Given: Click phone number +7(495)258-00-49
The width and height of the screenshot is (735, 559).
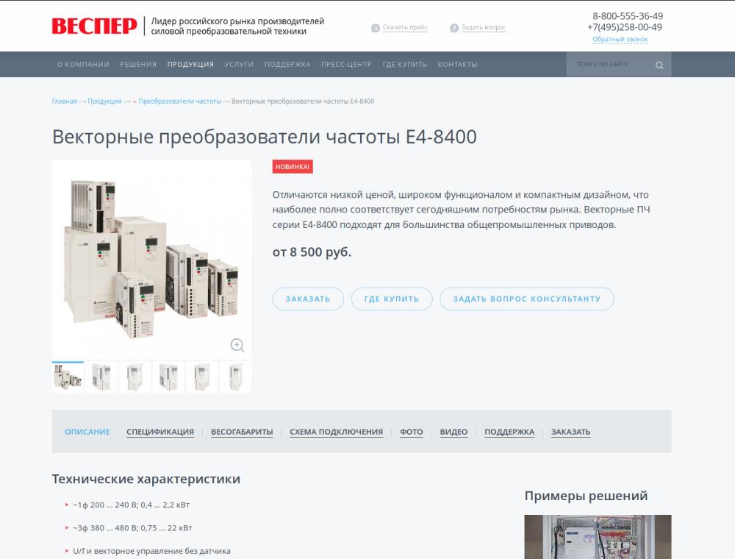Looking at the screenshot, I should (625, 27).
